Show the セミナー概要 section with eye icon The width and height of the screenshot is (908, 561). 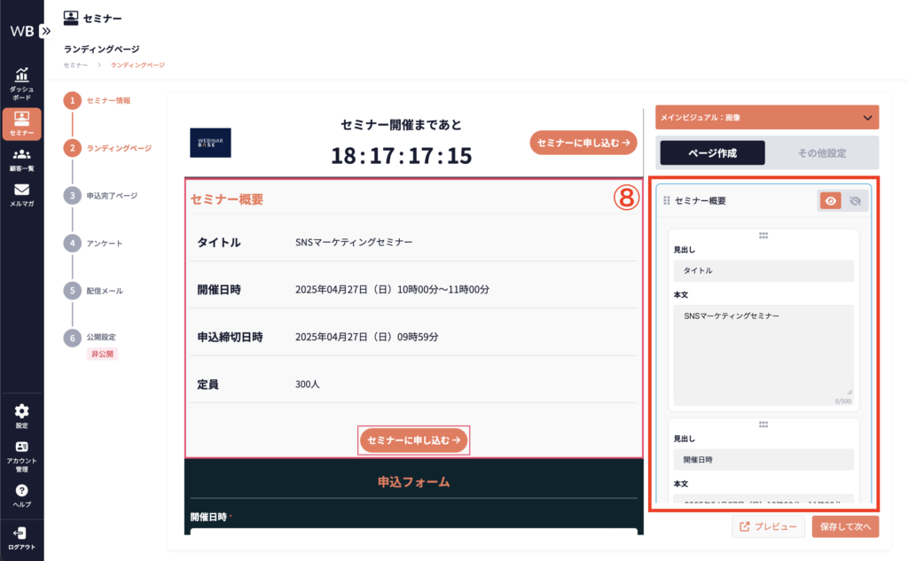(x=831, y=201)
